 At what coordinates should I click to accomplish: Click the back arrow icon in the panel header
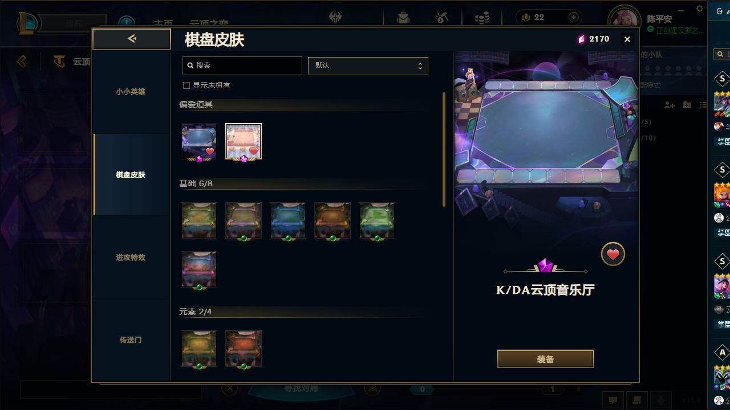[x=132, y=39]
